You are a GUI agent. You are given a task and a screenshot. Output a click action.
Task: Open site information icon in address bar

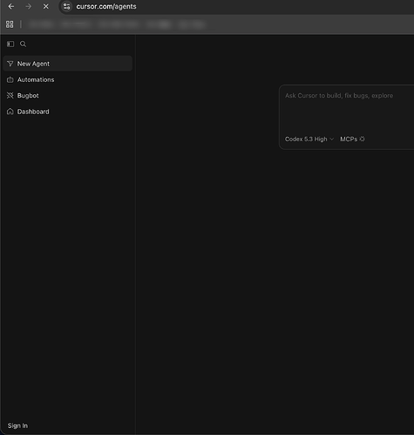click(x=66, y=6)
